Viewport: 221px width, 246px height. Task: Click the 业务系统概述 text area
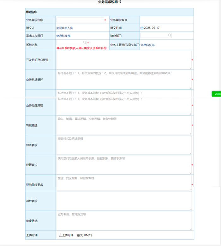click(124, 80)
